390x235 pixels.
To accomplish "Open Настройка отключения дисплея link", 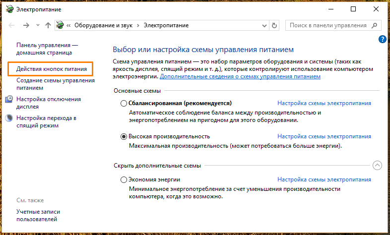I will pos(49,103).
